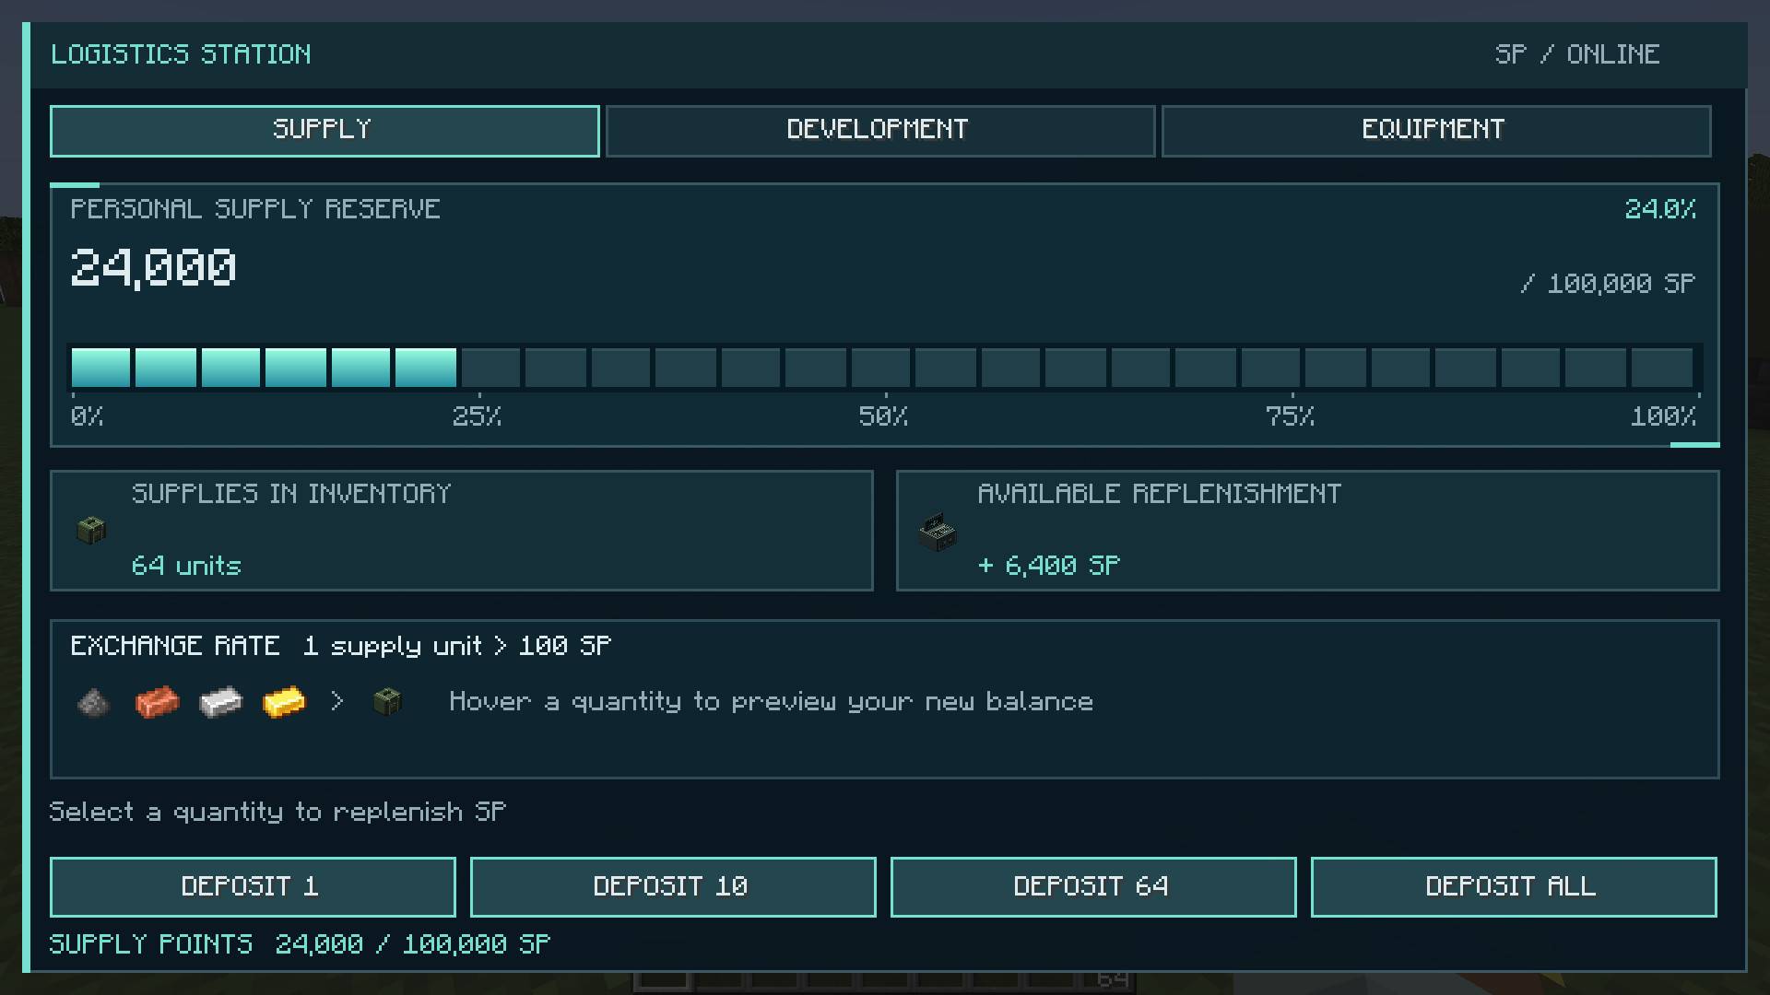Click the supply crate icon beside Supplies in Inventory
1770x995 pixels.
point(91,530)
